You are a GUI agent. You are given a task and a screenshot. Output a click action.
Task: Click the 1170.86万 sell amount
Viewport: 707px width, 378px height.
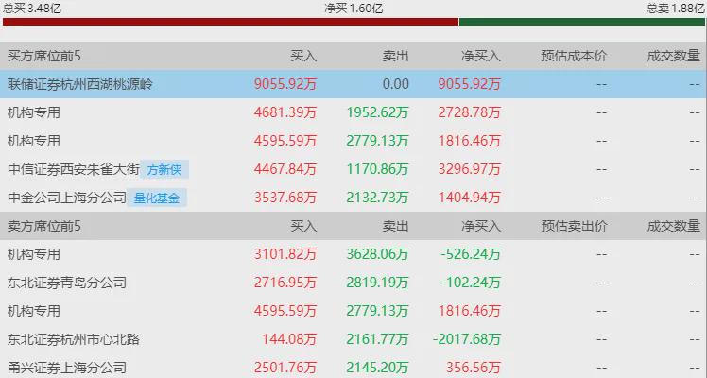click(x=377, y=169)
